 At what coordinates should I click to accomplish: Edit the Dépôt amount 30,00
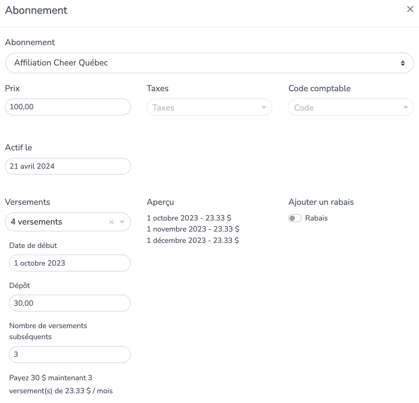pos(70,303)
